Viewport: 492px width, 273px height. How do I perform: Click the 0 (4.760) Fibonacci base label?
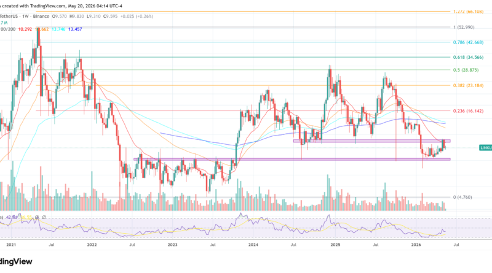[462, 198]
